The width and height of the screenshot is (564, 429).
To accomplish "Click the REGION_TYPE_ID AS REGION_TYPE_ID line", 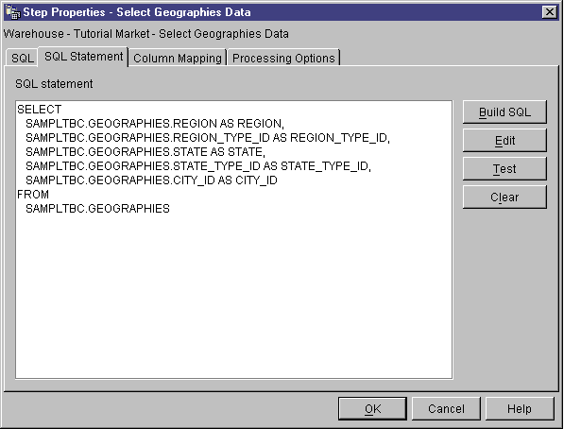I will click(208, 137).
